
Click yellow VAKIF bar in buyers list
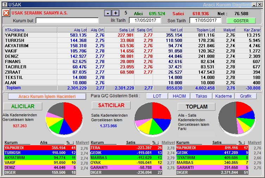pos(40,162)
